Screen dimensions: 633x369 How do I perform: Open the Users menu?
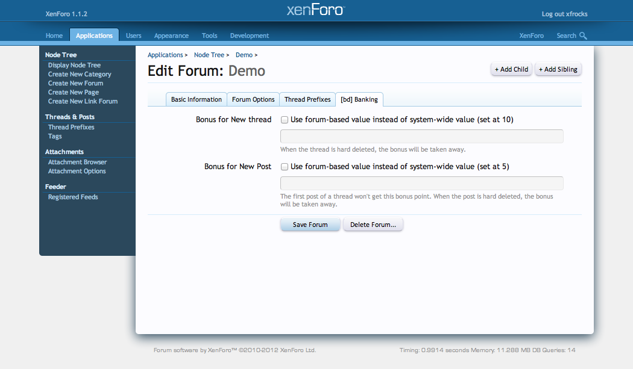[x=134, y=36]
